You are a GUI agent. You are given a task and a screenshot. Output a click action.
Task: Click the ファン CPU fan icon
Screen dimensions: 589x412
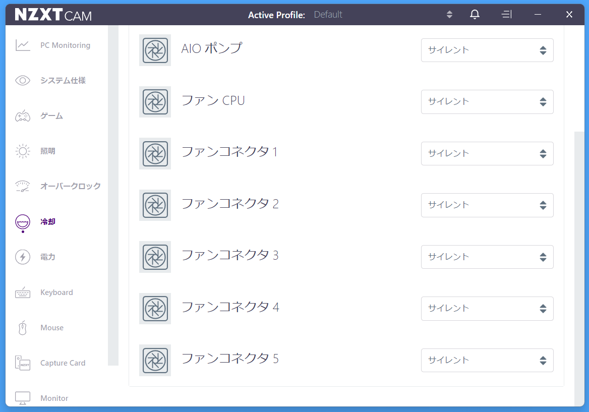[x=155, y=102]
